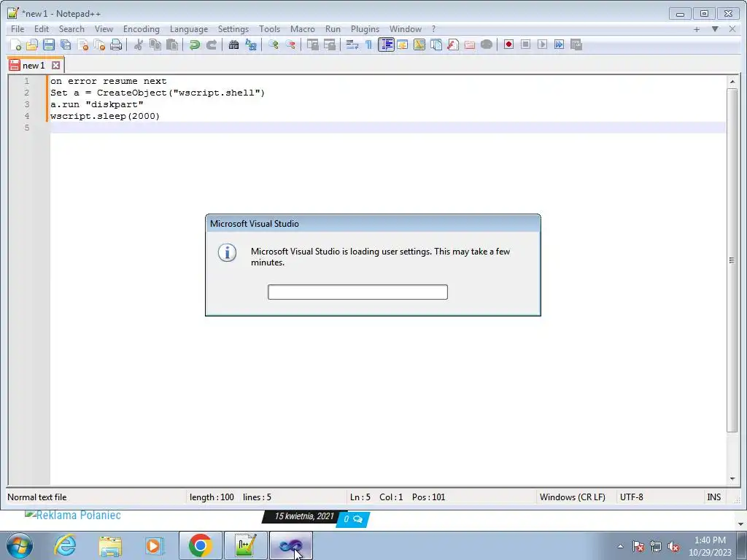The image size is (747, 560).
Task: Toggle Show All Characters pilcrow icon
Action: pyautogui.click(x=368, y=44)
